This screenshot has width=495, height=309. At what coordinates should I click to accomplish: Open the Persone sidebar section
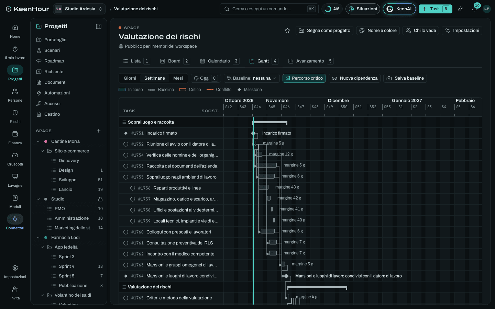pos(15,95)
